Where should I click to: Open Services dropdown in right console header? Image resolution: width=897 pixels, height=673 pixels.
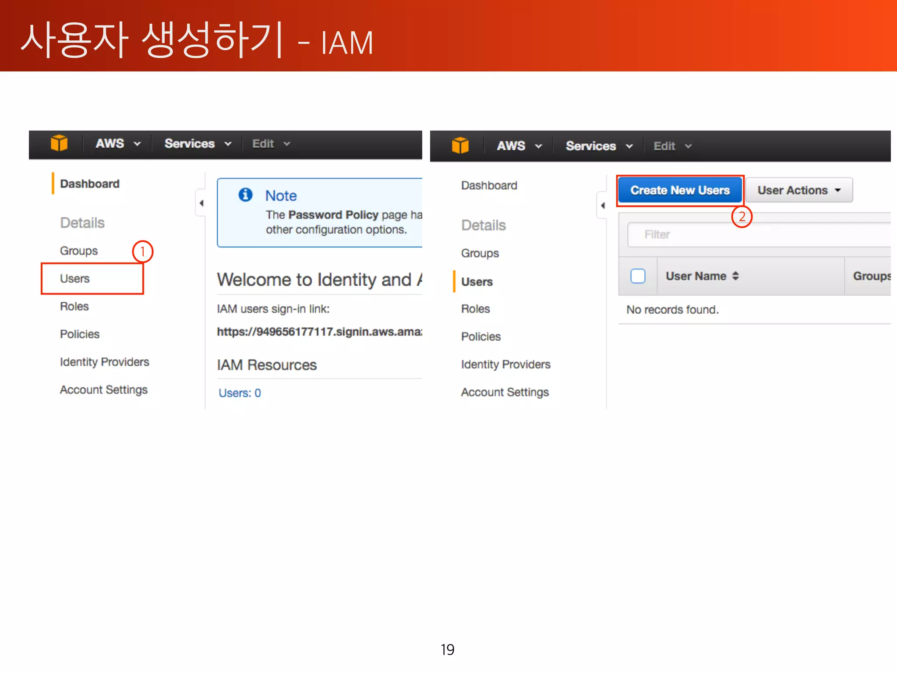click(599, 146)
